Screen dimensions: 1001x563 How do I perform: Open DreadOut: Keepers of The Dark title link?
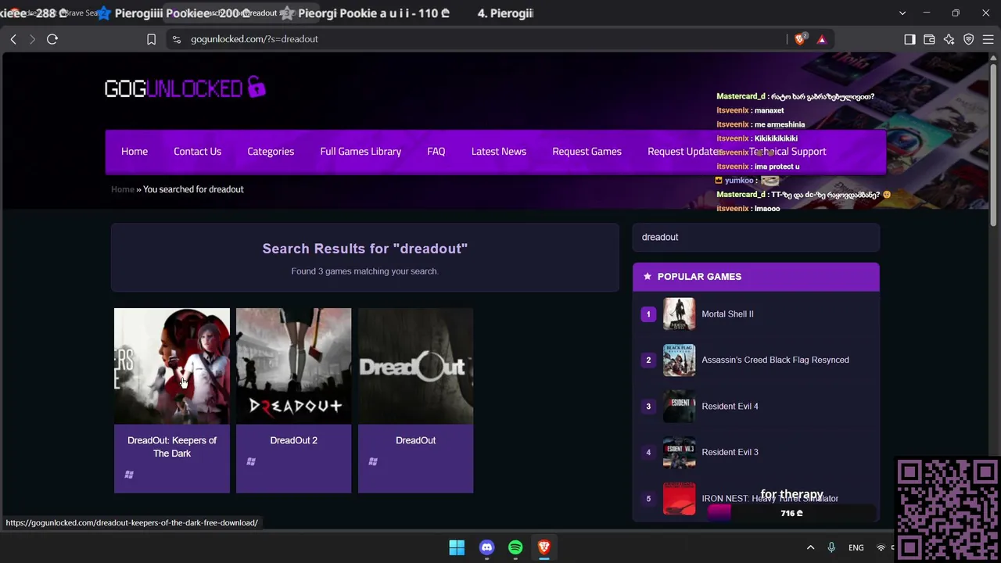tap(172, 446)
